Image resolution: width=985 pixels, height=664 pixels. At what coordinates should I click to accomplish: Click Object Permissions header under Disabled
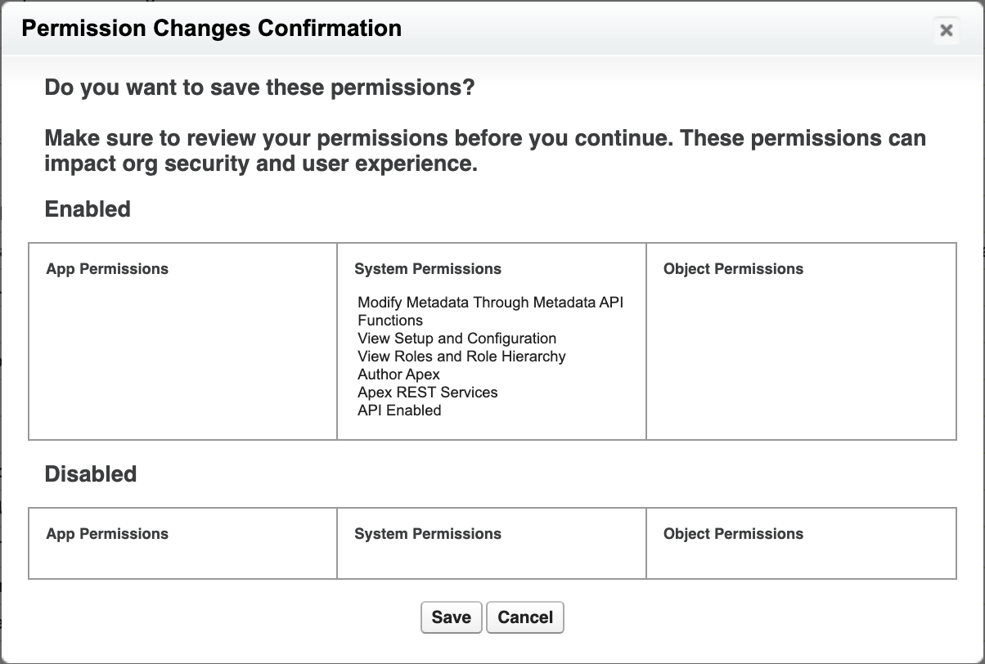click(x=733, y=534)
